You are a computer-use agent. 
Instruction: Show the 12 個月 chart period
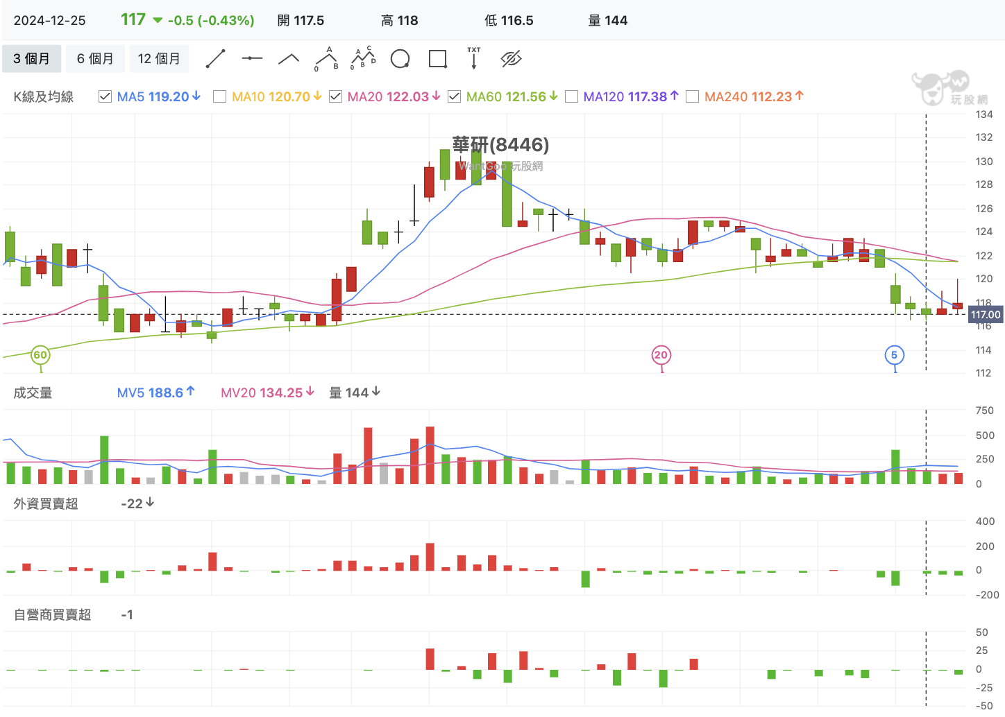click(x=159, y=59)
